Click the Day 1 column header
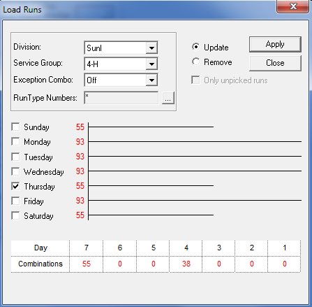This screenshot has height=307, width=312. tap(284, 248)
